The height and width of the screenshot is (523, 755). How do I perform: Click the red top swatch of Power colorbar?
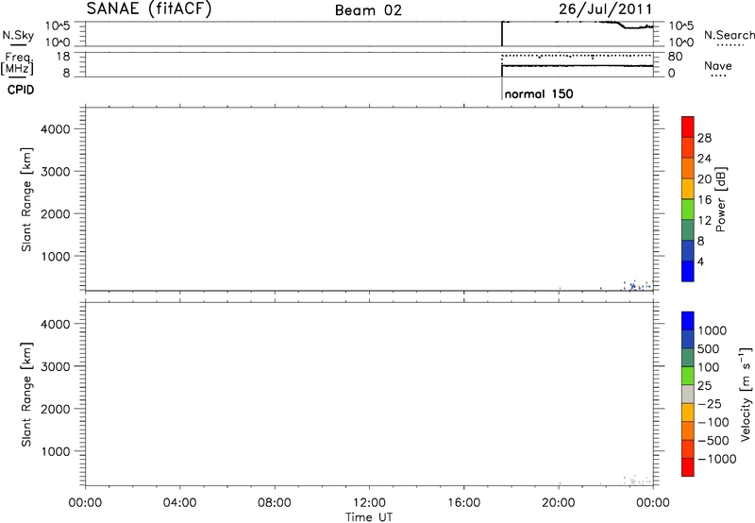(x=688, y=127)
